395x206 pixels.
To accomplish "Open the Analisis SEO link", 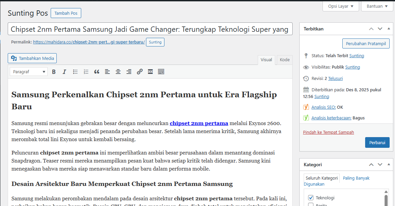I will click(x=324, y=107).
